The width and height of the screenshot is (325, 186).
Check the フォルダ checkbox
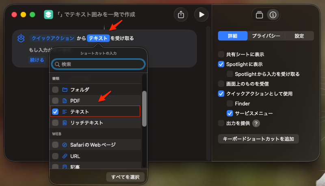[x=55, y=90]
